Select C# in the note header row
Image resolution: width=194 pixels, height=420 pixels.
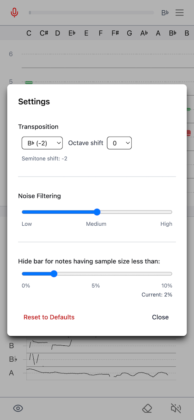tap(43, 33)
